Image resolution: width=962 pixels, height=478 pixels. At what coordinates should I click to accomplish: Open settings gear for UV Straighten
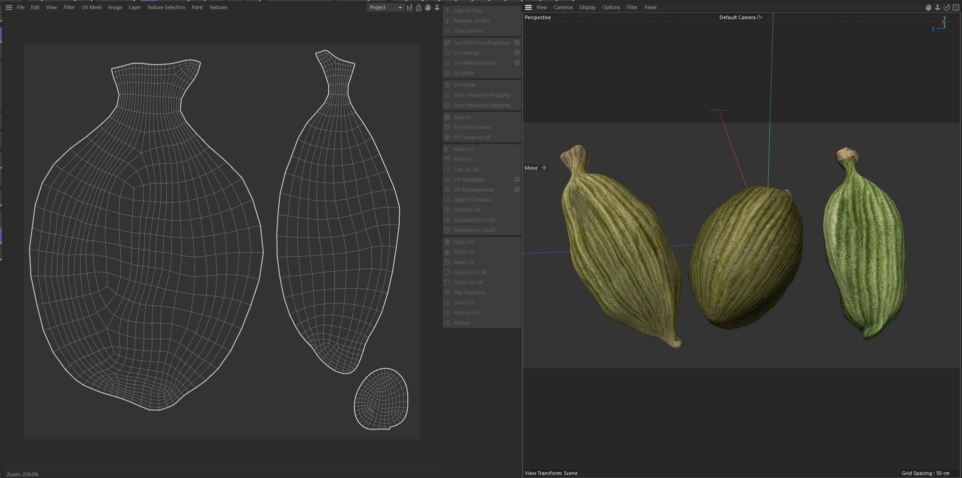coord(517,180)
